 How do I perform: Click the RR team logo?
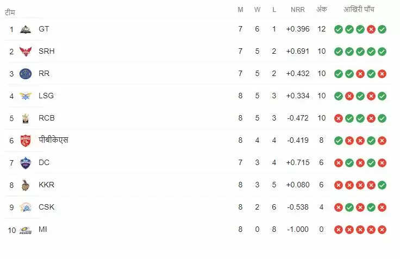click(x=26, y=73)
